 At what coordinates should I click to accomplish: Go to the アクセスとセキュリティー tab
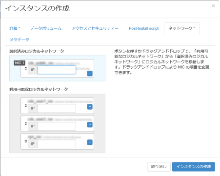click(x=95, y=28)
